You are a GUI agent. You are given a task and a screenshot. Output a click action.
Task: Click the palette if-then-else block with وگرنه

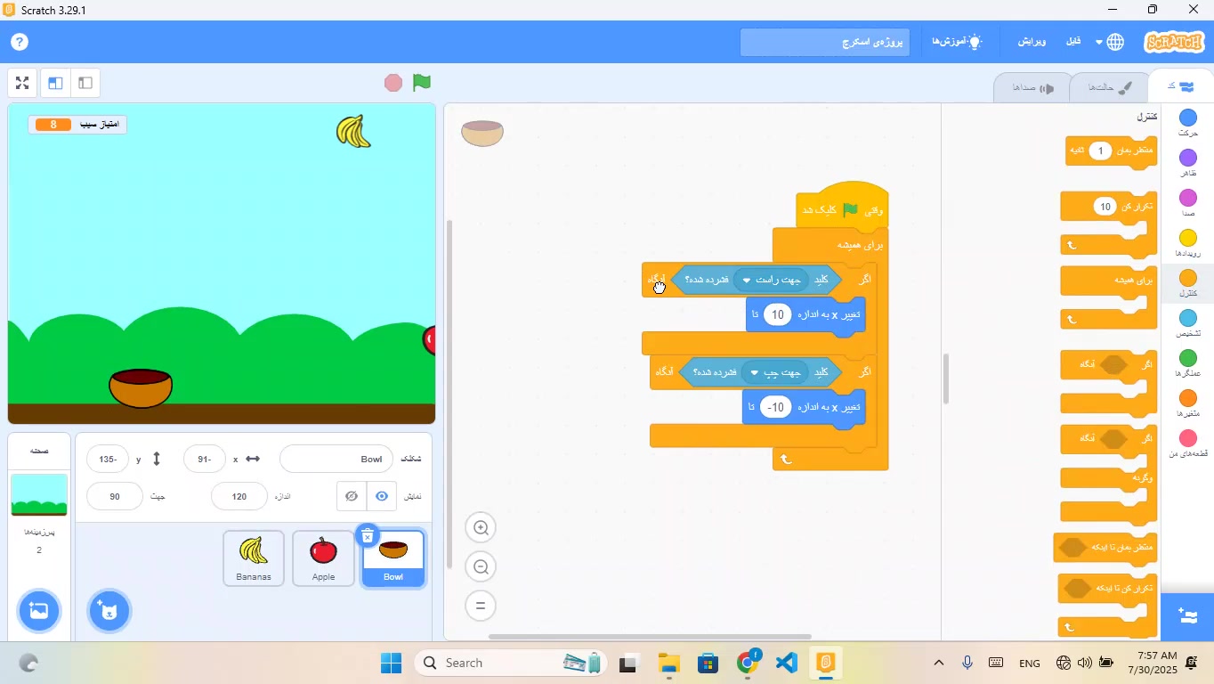pyautogui.click(x=1109, y=474)
